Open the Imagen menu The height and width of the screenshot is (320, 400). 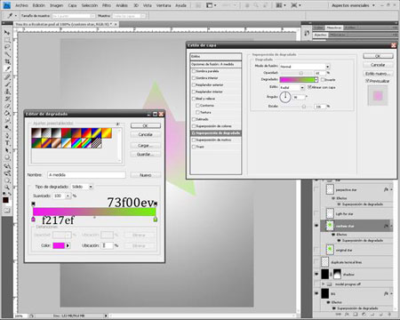[x=56, y=5]
